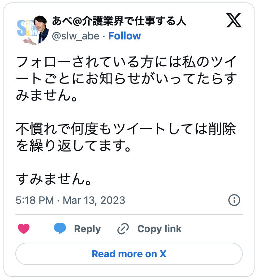Click the tweet line starting with ートごとに
The height and width of the screenshot is (280, 258).
click(x=127, y=79)
